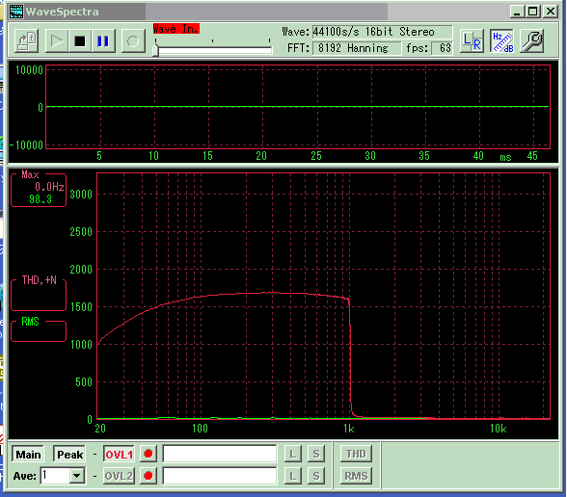567x497 pixels.
Task: Click the red record dot beside OVL2
Action: pos(148,476)
